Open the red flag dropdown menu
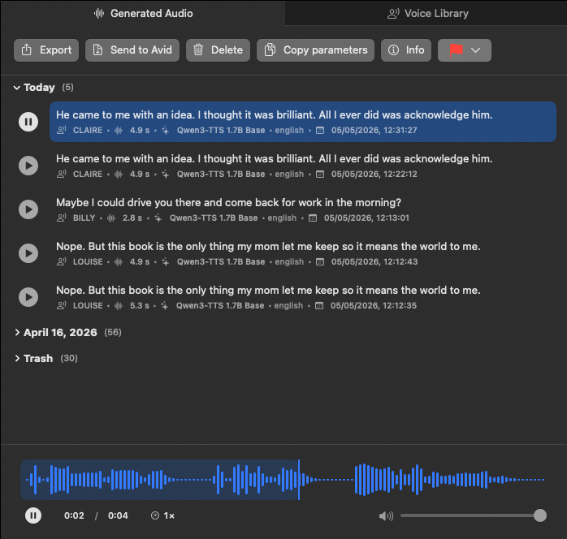Screen dimensions: 567x539 coord(465,50)
